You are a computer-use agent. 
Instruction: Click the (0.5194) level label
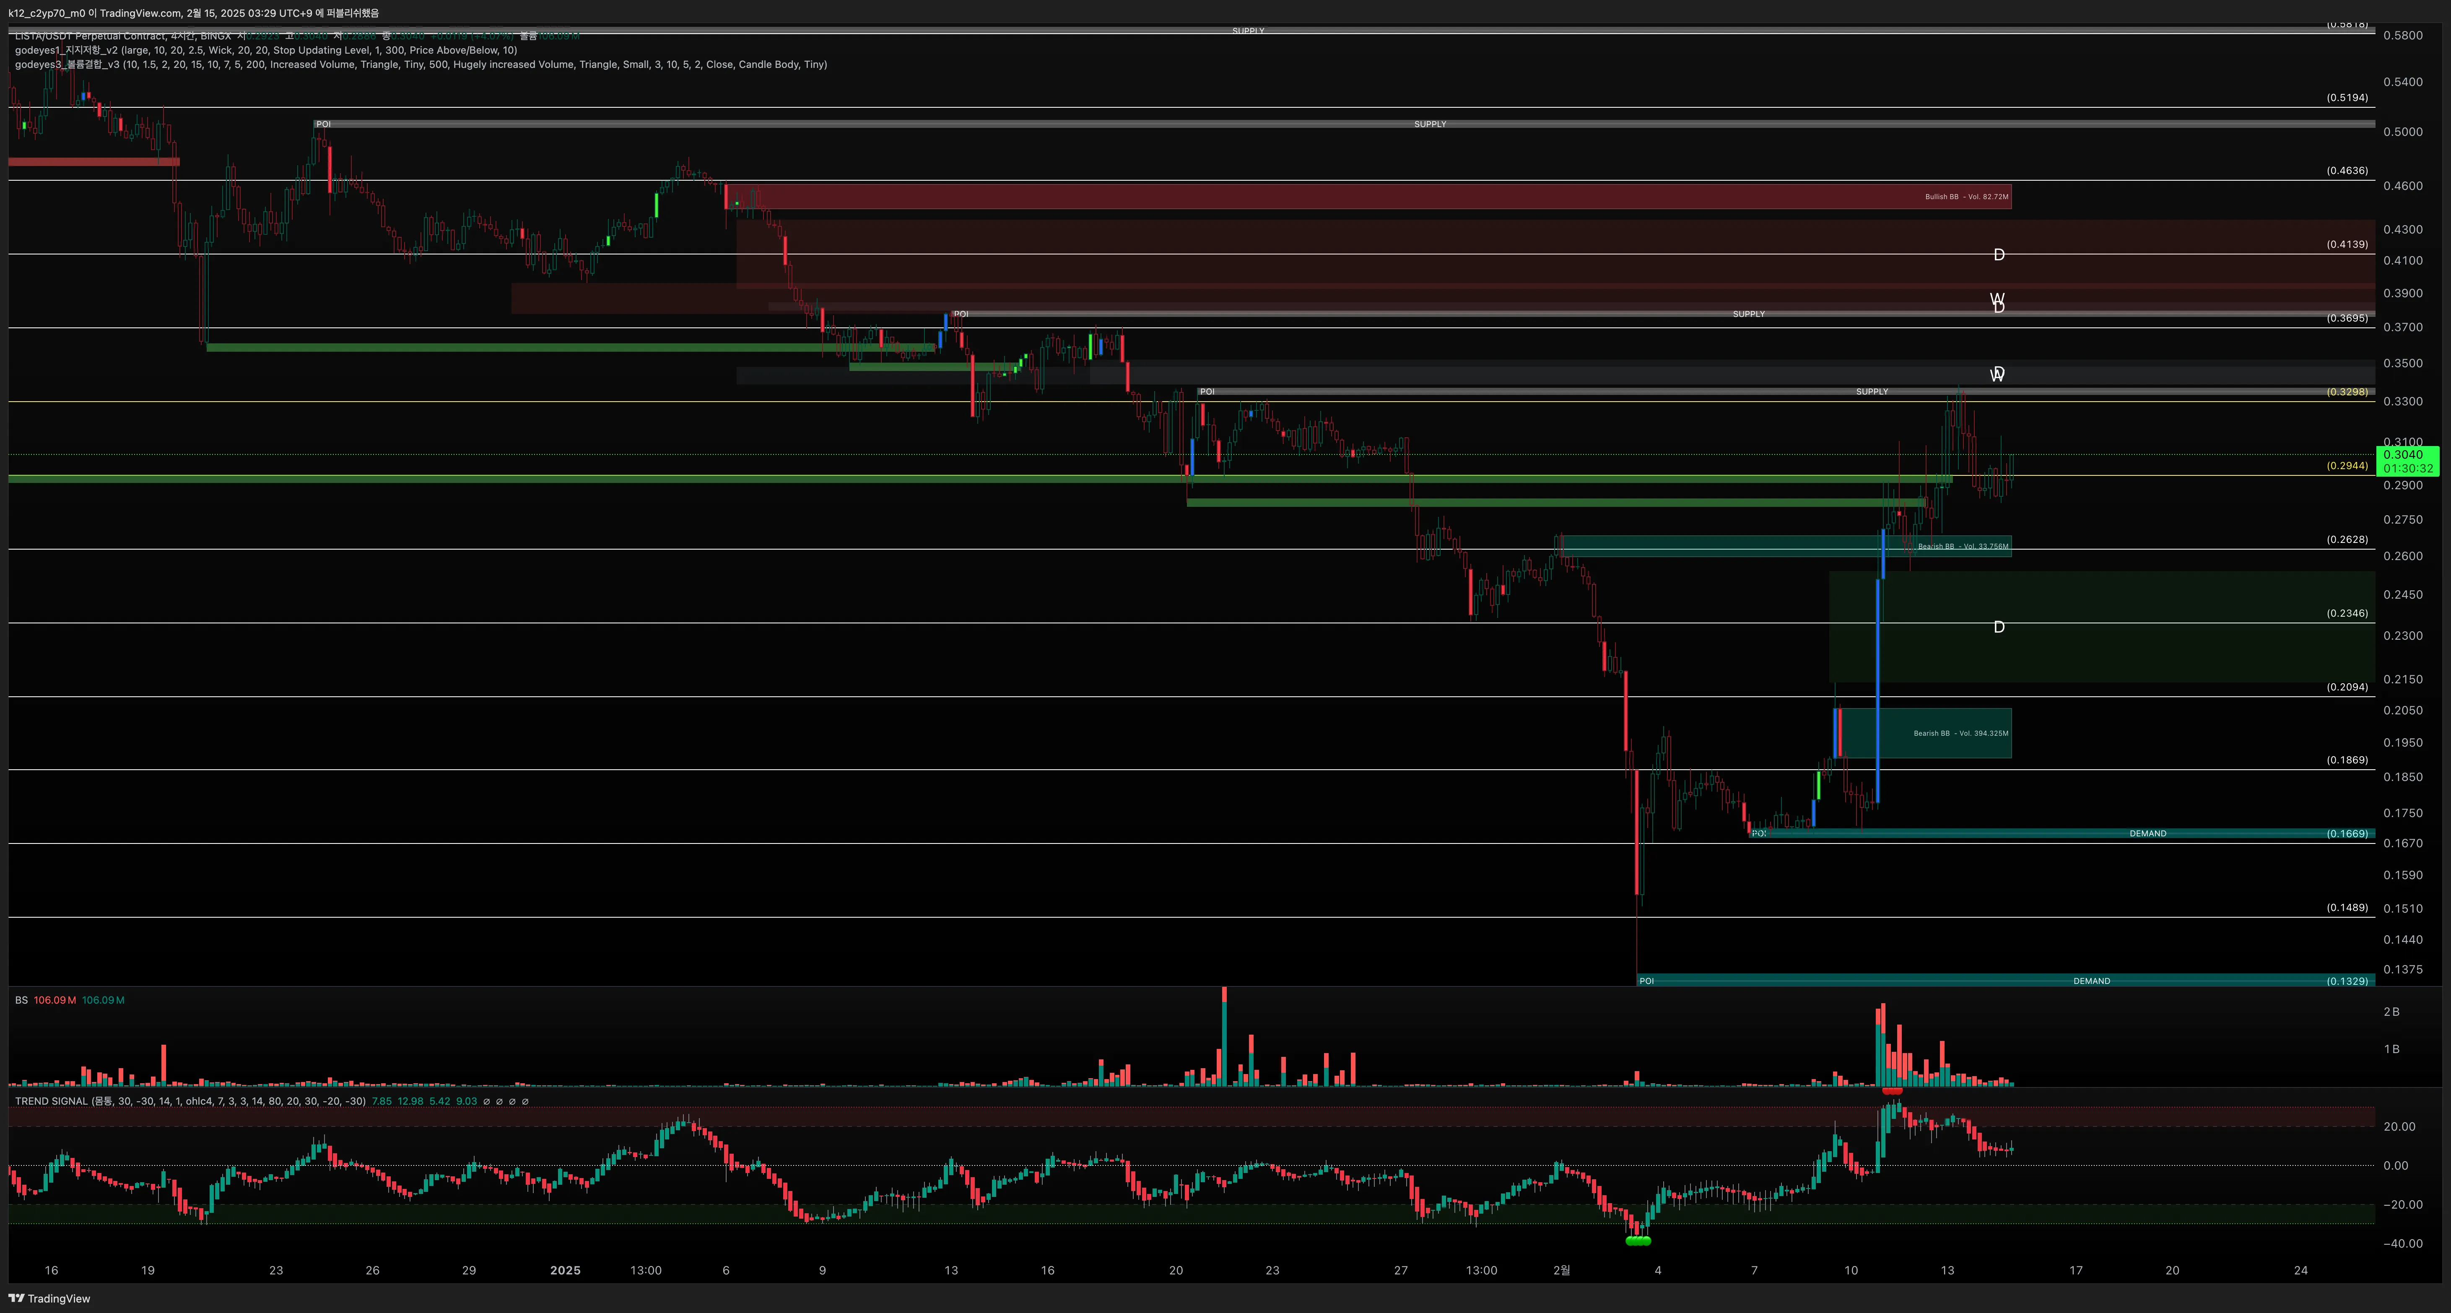(x=2347, y=98)
